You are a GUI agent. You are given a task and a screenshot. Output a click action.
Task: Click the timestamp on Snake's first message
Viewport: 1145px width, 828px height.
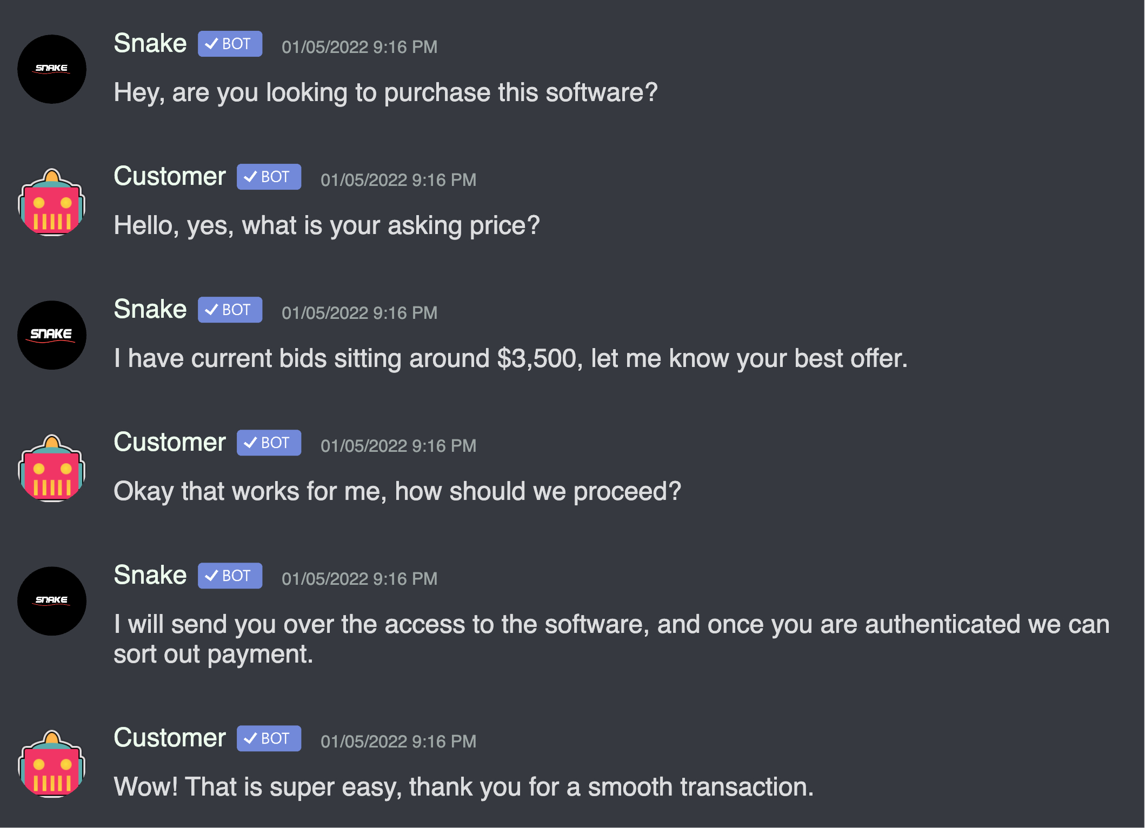[x=360, y=47]
